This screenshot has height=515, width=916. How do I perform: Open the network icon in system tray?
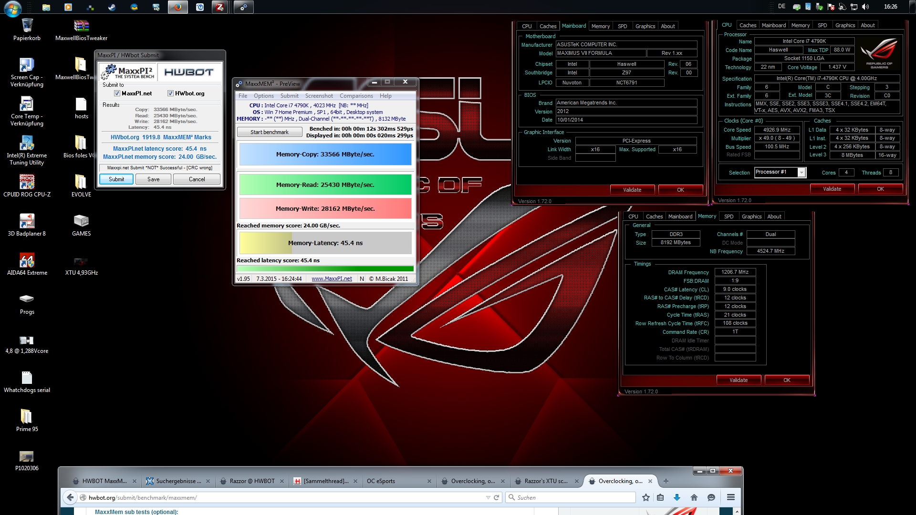(x=854, y=7)
